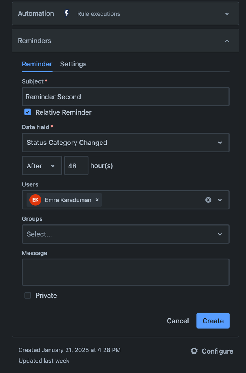Click the Subject text field
This screenshot has width=246, height=373.
coord(125,97)
